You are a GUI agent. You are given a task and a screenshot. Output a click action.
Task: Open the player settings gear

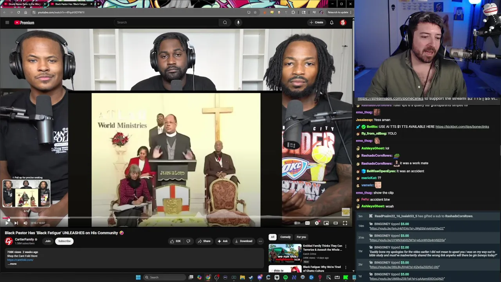[x=317, y=223]
